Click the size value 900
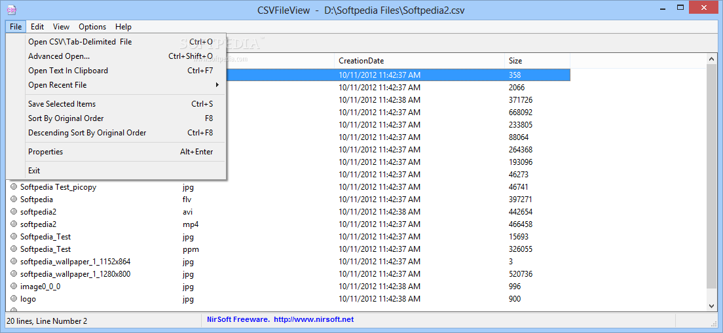The width and height of the screenshot is (723, 333). pos(515,299)
